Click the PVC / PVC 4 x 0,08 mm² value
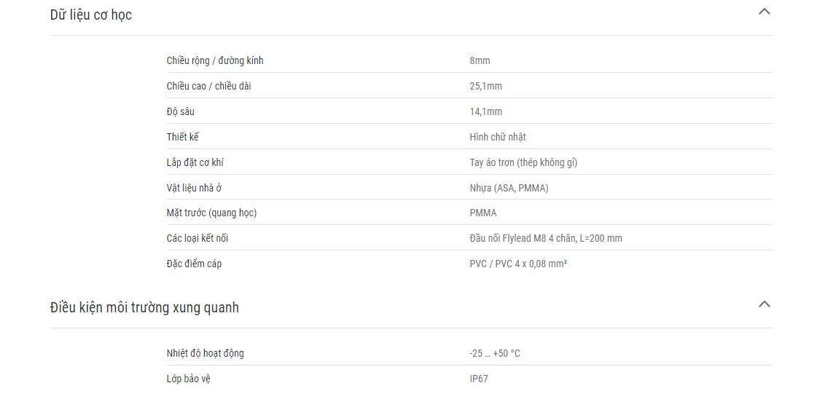The width and height of the screenshot is (817, 407). coord(518,264)
